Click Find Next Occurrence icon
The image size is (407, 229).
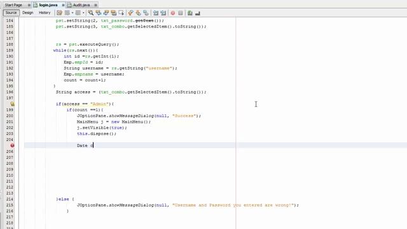(106, 13)
